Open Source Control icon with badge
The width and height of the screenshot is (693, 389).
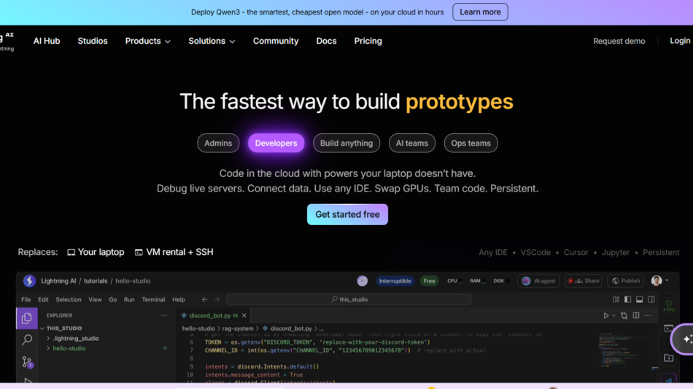(x=27, y=362)
